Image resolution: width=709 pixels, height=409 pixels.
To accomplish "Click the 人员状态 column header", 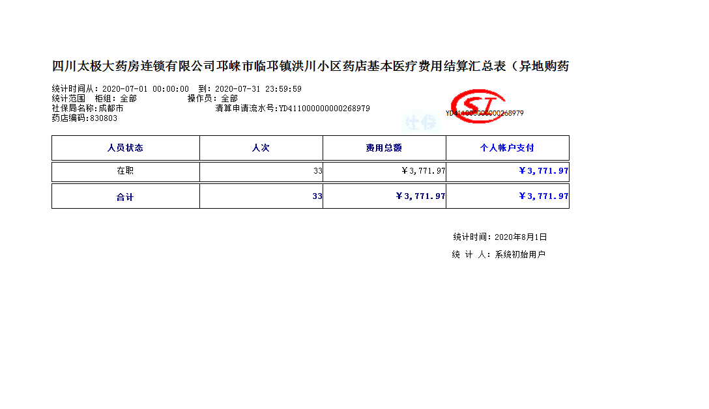I will pyautogui.click(x=125, y=148).
